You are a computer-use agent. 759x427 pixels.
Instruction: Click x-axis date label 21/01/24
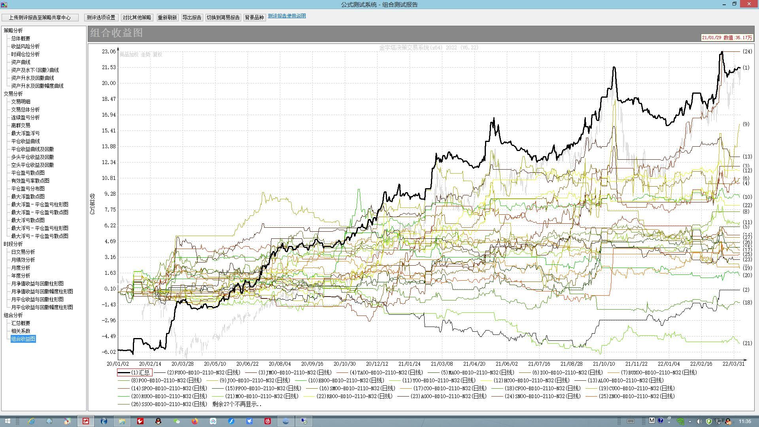tap(409, 364)
